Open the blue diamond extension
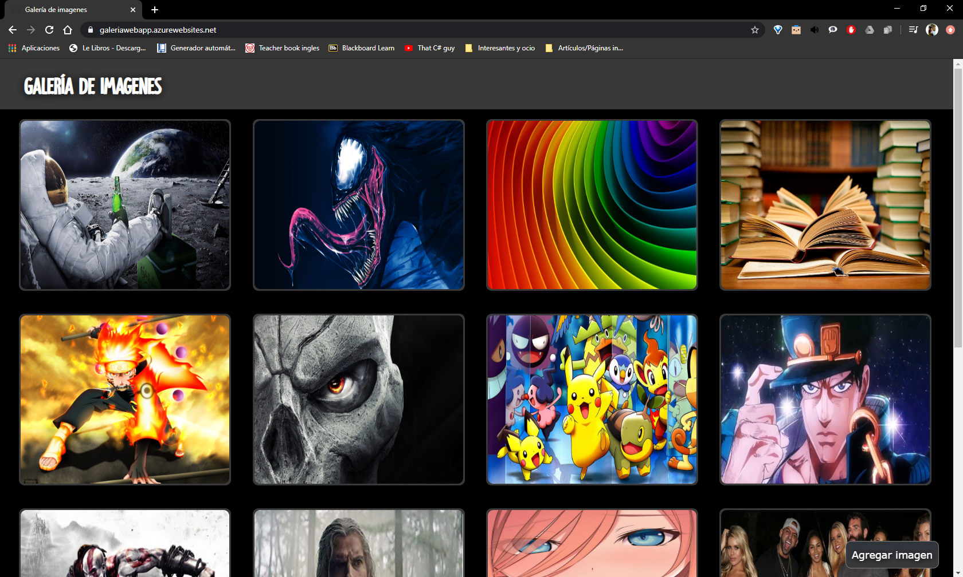Image resolution: width=963 pixels, height=577 pixels. (x=778, y=30)
